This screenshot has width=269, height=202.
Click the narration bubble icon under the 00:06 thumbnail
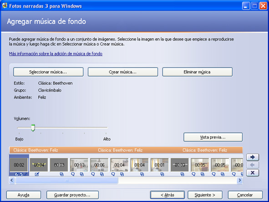tap(93, 174)
